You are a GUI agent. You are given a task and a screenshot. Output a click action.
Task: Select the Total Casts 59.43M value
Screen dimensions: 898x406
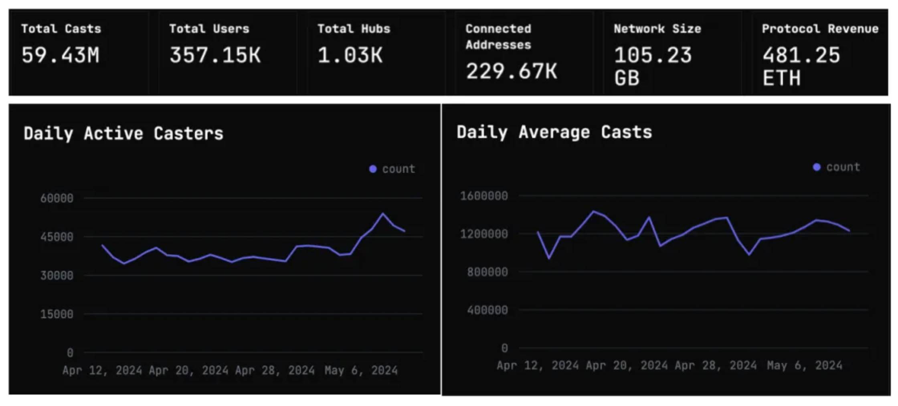pyautogui.click(x=61, y=55)
